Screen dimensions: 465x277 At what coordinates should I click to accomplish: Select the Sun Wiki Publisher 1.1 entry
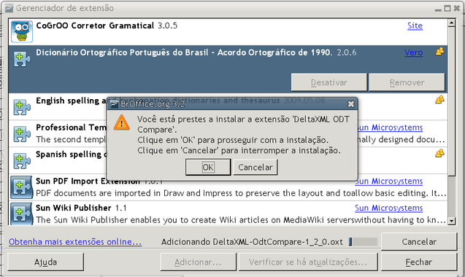pos(228,214)
